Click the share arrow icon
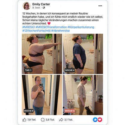The width and height of the screenshot is (125, 125). 61,120
